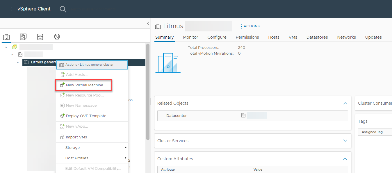
Task: Switch to the VMs and Templates inventory icon
Action: [23, 37]
